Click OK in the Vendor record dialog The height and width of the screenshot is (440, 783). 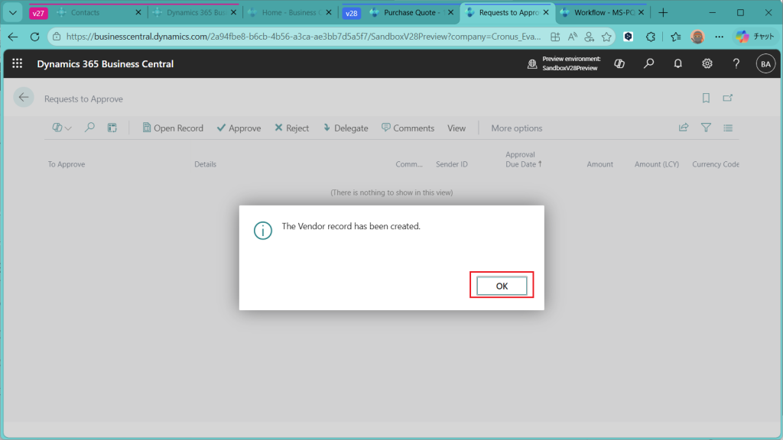502,286
